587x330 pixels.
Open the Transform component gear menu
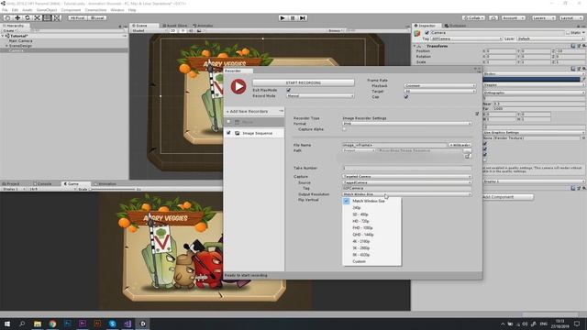tap(583, 46)
